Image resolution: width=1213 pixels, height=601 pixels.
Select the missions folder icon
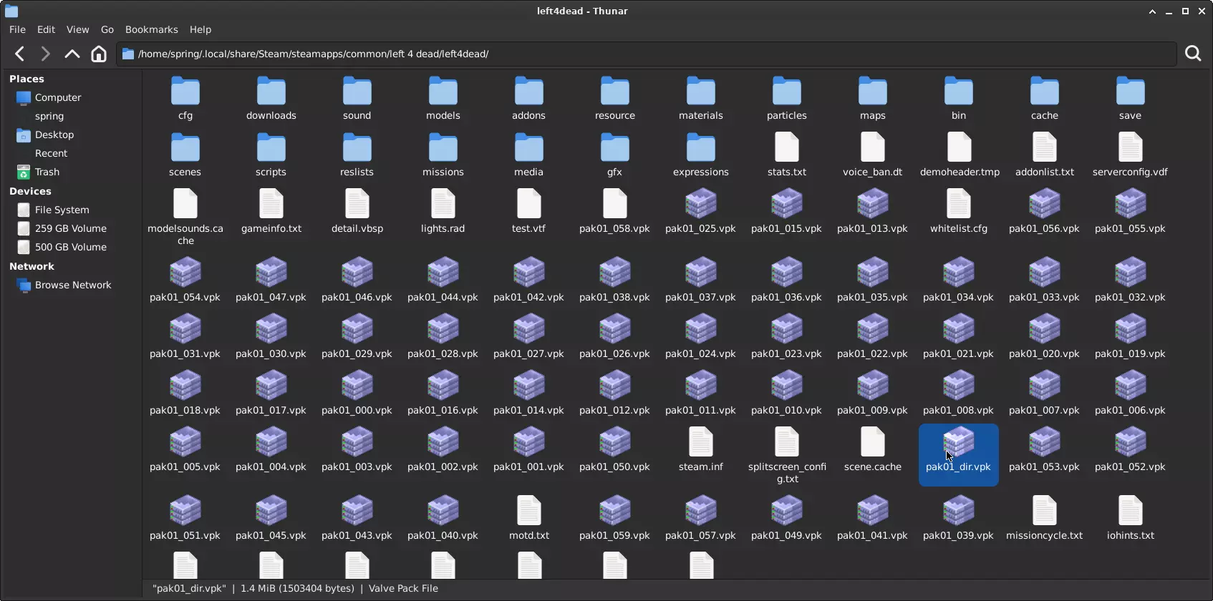click(x=443, y=148)
